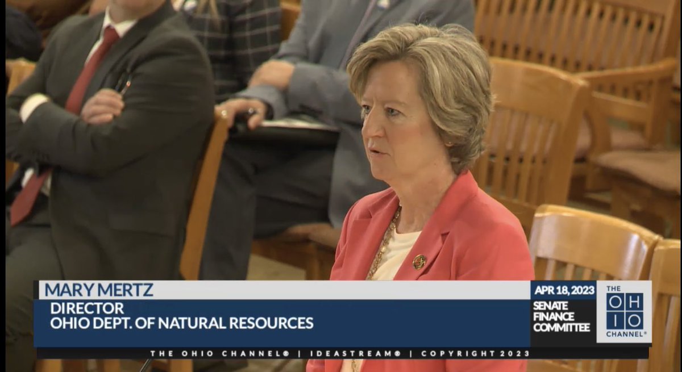This screenshot has height=372, width=682.
Task: Click the Ohio Channel logo
Action: (624, 312)
